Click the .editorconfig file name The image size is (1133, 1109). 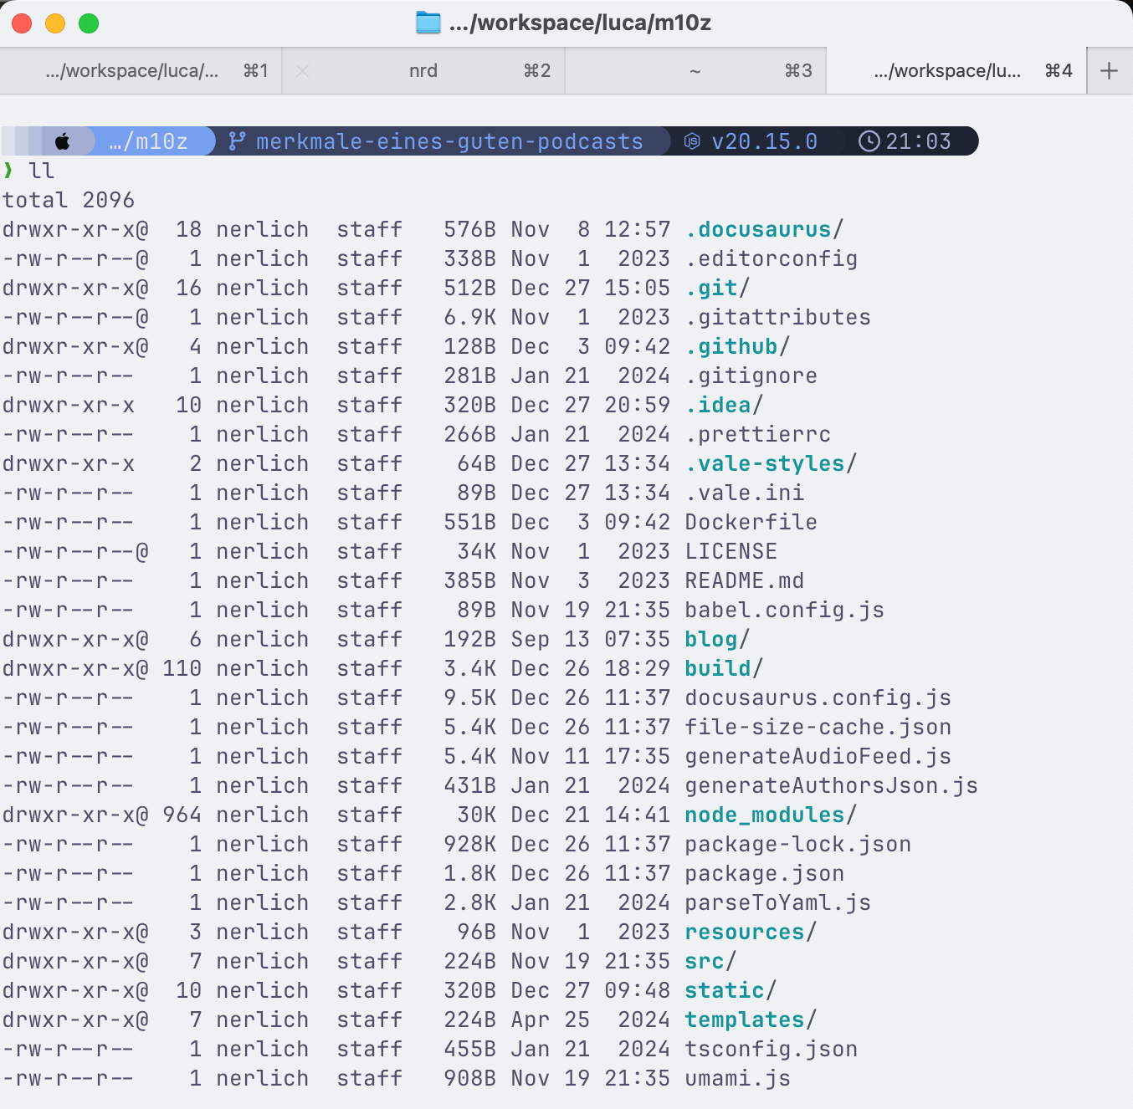[x=772, y=258]
